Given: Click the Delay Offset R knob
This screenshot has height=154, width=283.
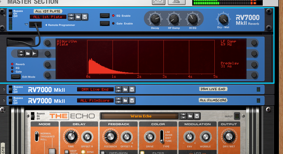Looking at the screenshot, I should (x=87, y=137).
